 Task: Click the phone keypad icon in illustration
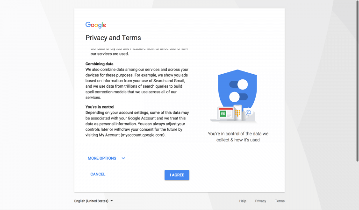238,112
